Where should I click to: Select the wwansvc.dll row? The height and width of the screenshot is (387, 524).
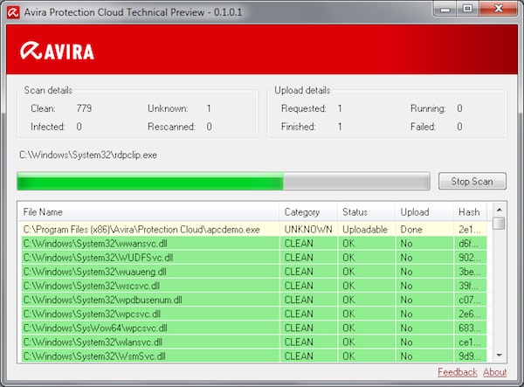[x=252, y=244]
